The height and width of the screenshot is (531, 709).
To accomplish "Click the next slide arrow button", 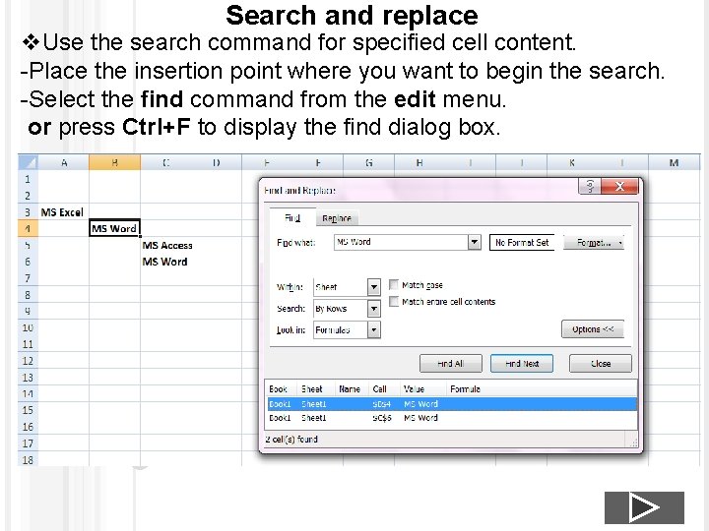I will tap(644, 507).
